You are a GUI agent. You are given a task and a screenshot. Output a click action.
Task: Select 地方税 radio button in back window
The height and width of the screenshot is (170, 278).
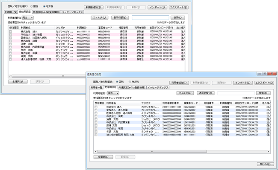pyautogui.click(x=44, y=6)
